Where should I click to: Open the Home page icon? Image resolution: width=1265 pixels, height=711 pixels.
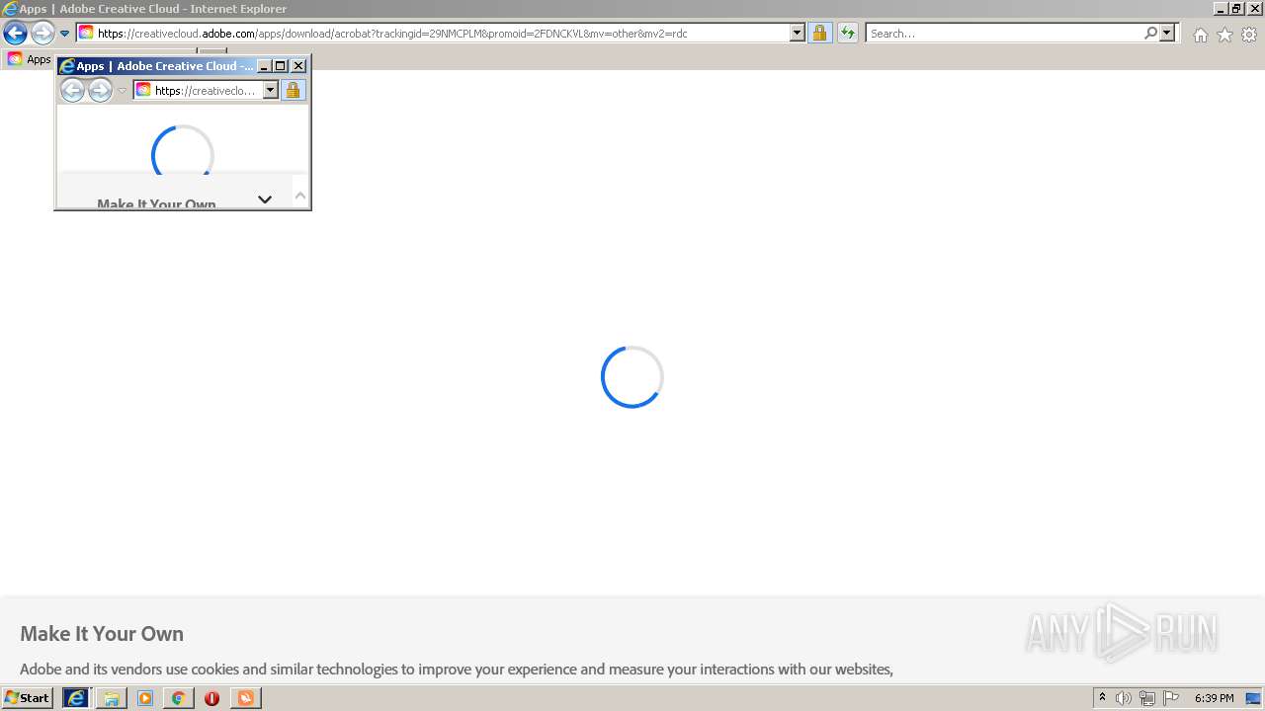1200,35
